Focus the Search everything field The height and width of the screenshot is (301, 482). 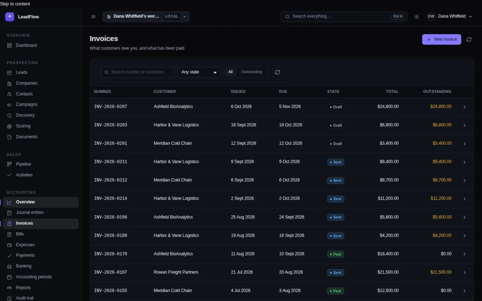point(344,16)
